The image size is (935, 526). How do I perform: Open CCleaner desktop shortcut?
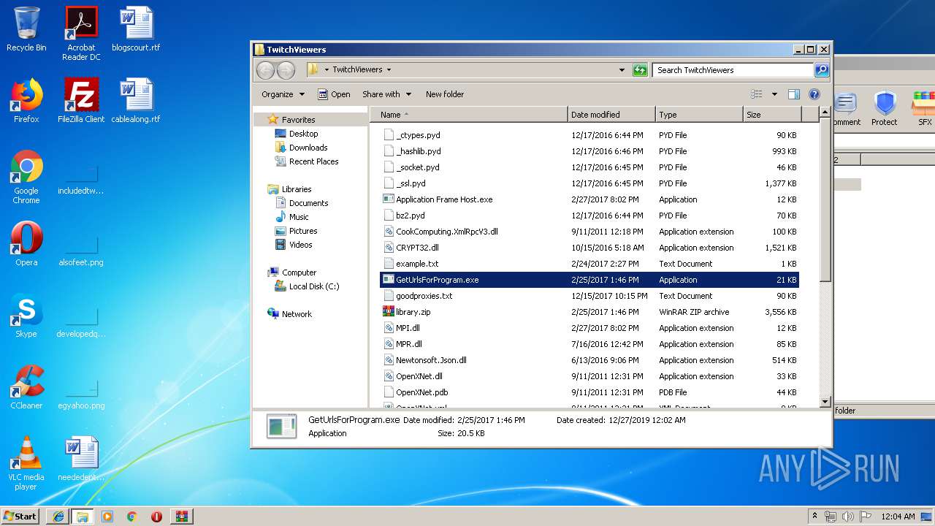coord(26,387)
